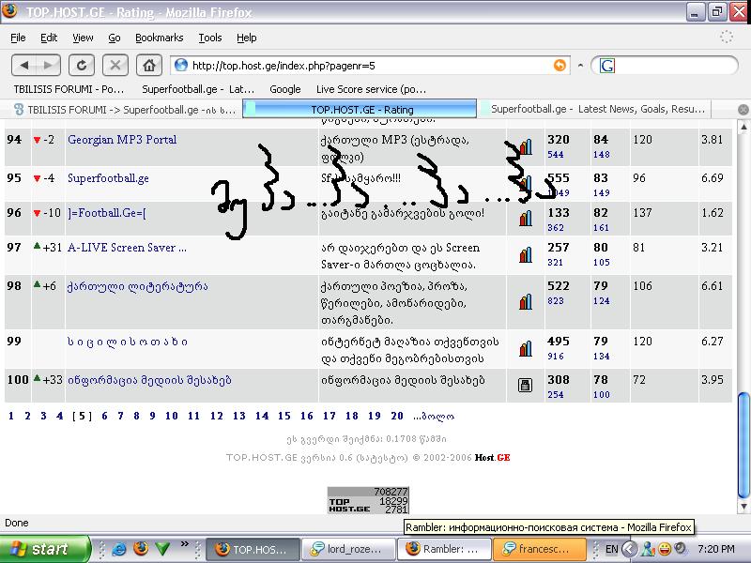Open the Georgian MP3 Portal link
The width and height of the screenshot is (751, 563).
[x=122, y=140]
